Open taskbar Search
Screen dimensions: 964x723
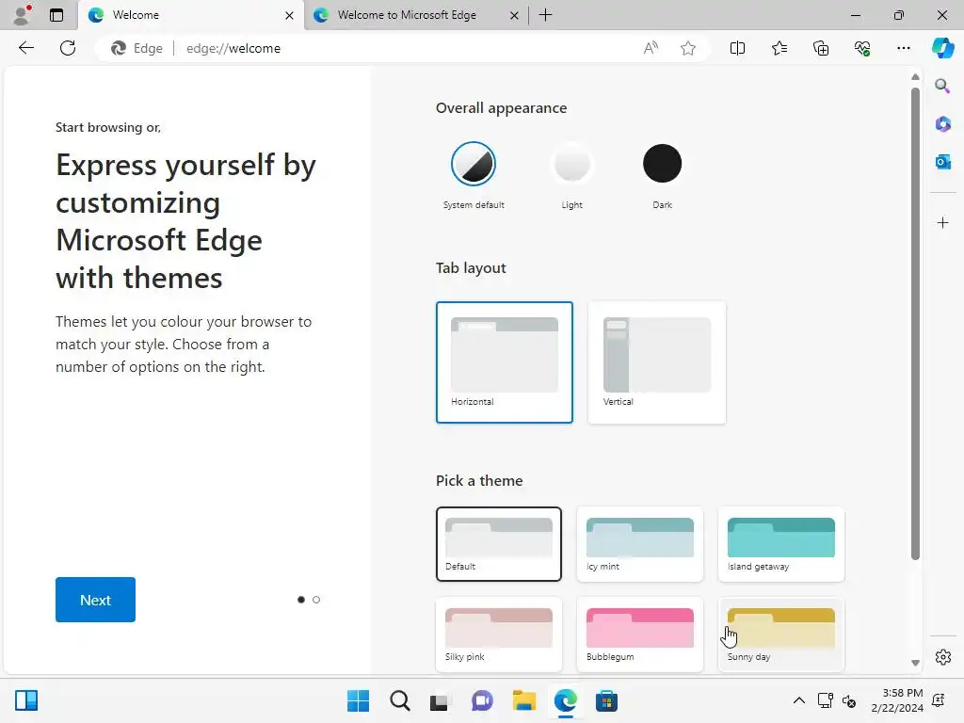click(x=399, y=700)
